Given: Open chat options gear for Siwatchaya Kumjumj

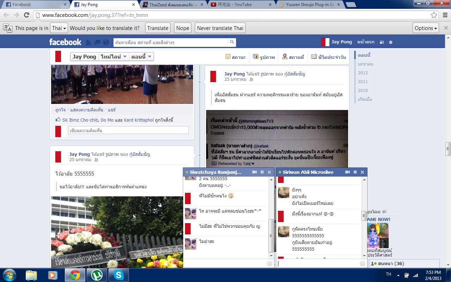Looking at the screenshot, I should [262, 172].
